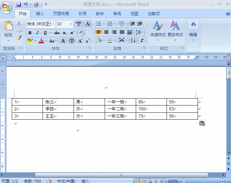Switch to the 审阅 tab
231x183 pixels.
pyautogui.click(x=117, y=14)
